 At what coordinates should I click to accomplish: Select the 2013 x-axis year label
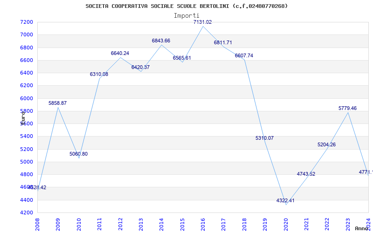[x=141, y=224]
